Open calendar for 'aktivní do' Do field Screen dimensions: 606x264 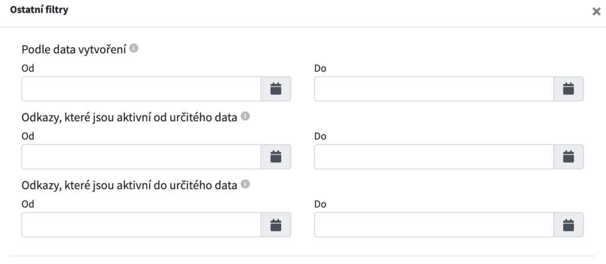pyautogui.click(x=569, y=224)
